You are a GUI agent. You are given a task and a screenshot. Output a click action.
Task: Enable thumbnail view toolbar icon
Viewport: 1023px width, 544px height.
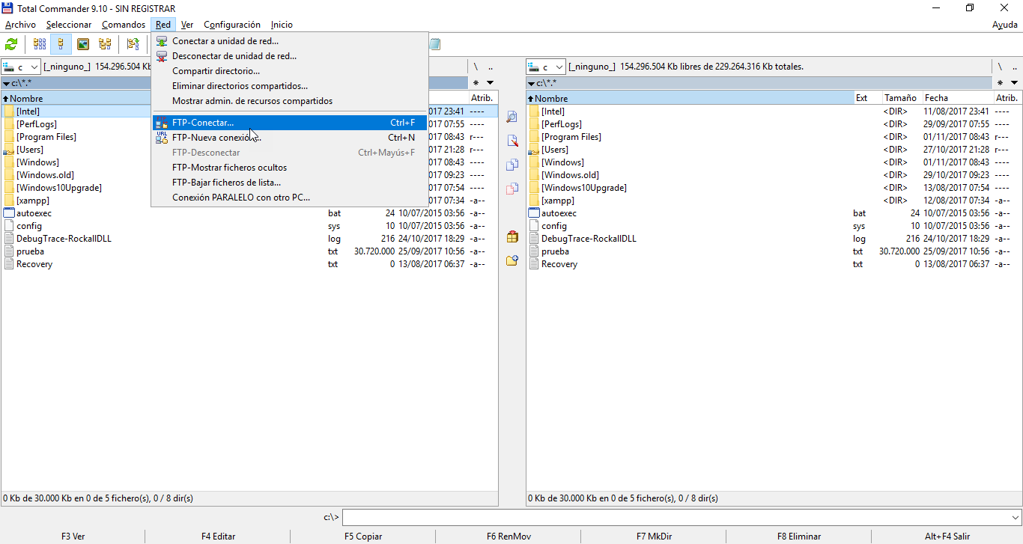[x=83, y=44]
